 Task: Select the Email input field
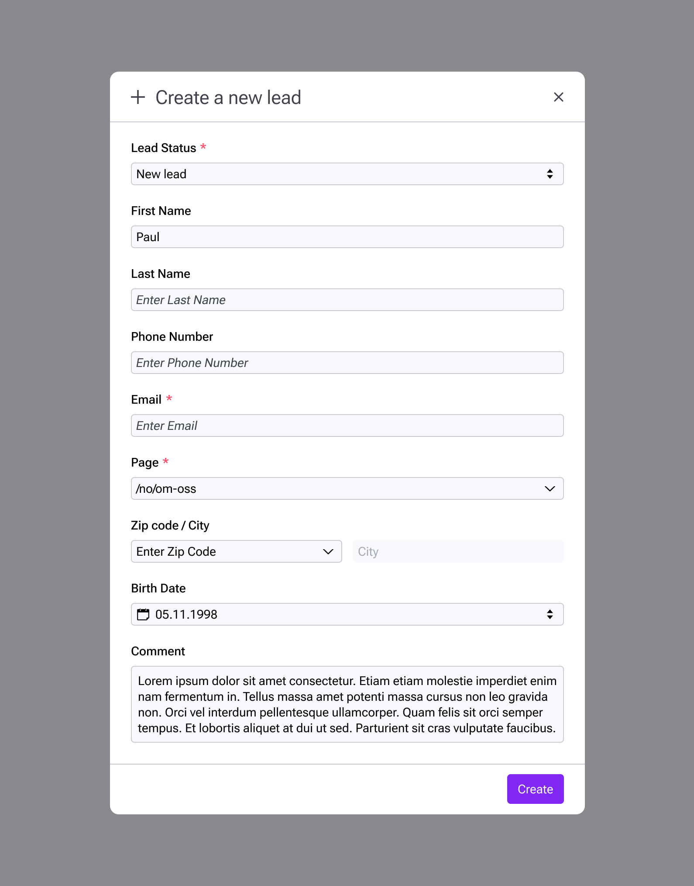click(347, 426)
